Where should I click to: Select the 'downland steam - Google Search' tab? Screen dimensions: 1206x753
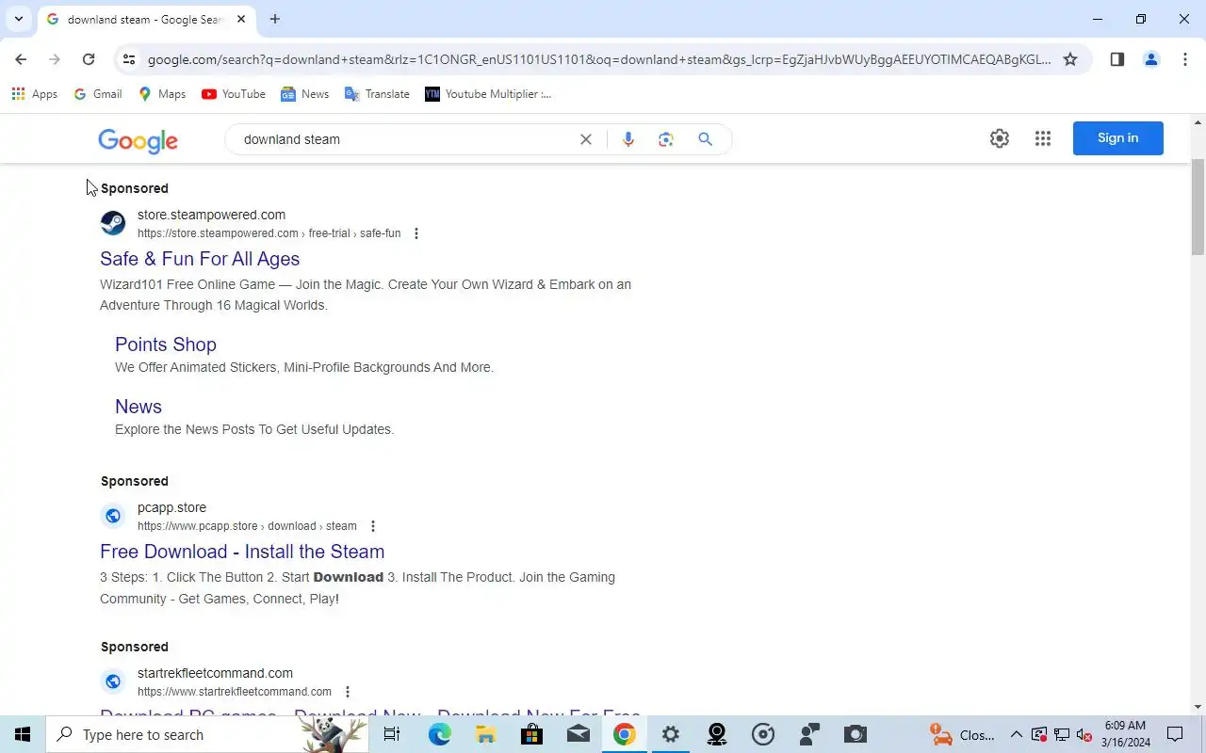click(146, 20)
